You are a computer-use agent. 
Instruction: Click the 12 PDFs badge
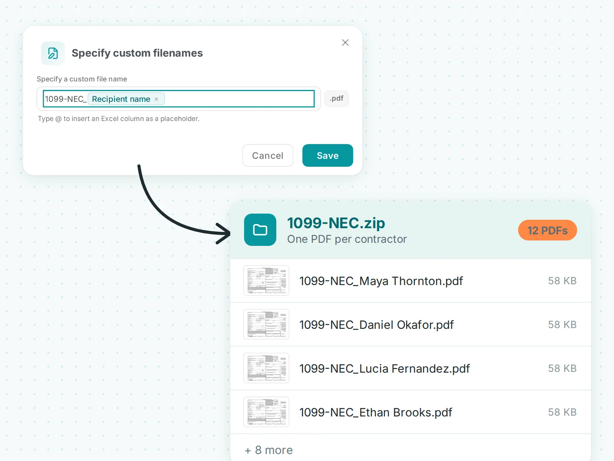pos(548,230)
